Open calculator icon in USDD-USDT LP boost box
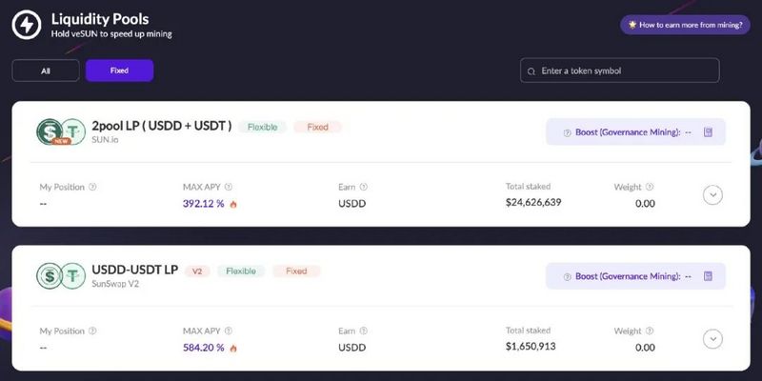 [x=708, y=276]
